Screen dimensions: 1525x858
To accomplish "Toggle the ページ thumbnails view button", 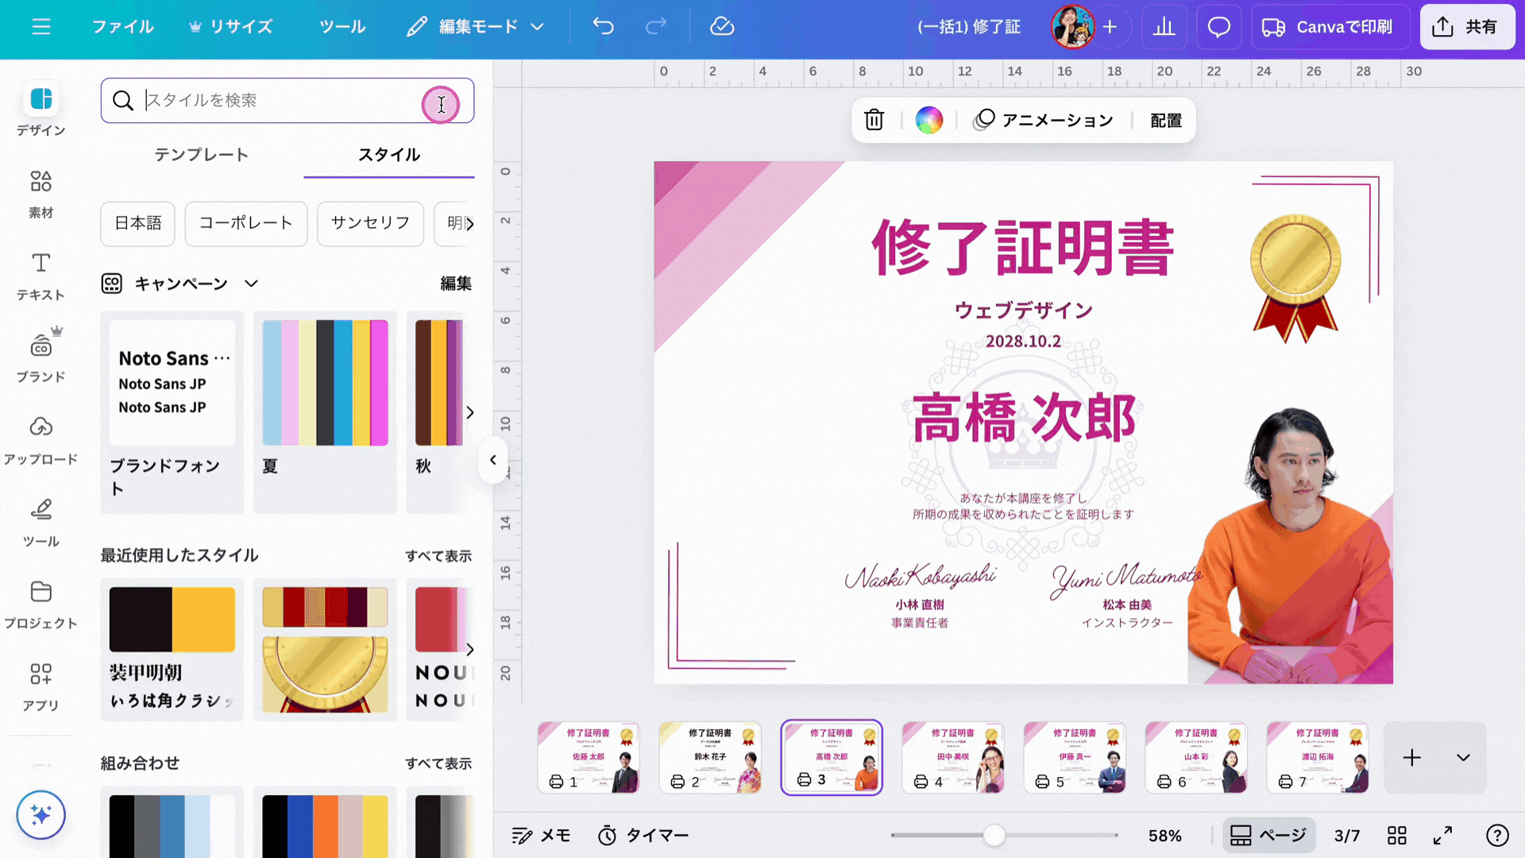I will (x=1268, y=835).
